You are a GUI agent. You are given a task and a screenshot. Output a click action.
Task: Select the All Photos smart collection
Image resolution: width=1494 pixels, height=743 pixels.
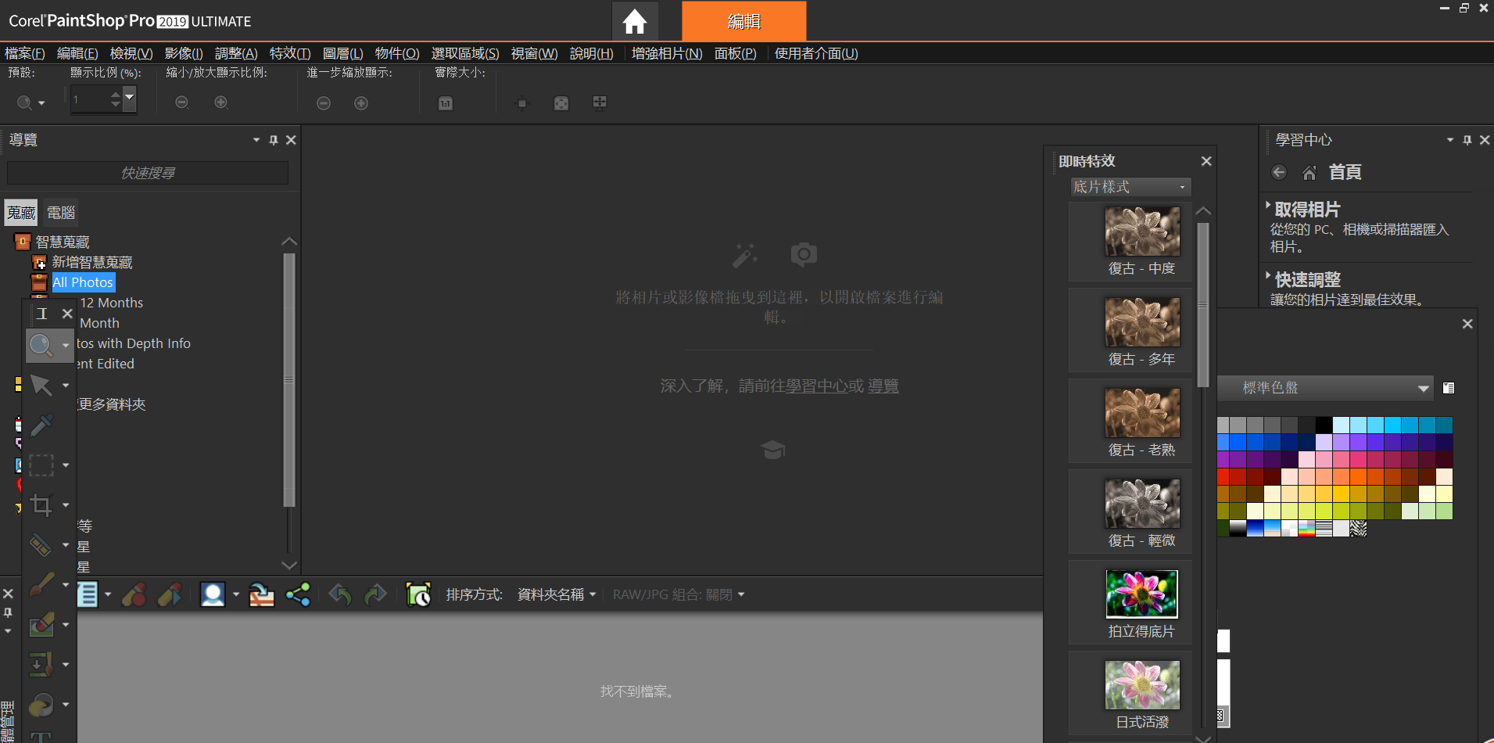pyautogui.click(x=83, y=282)
